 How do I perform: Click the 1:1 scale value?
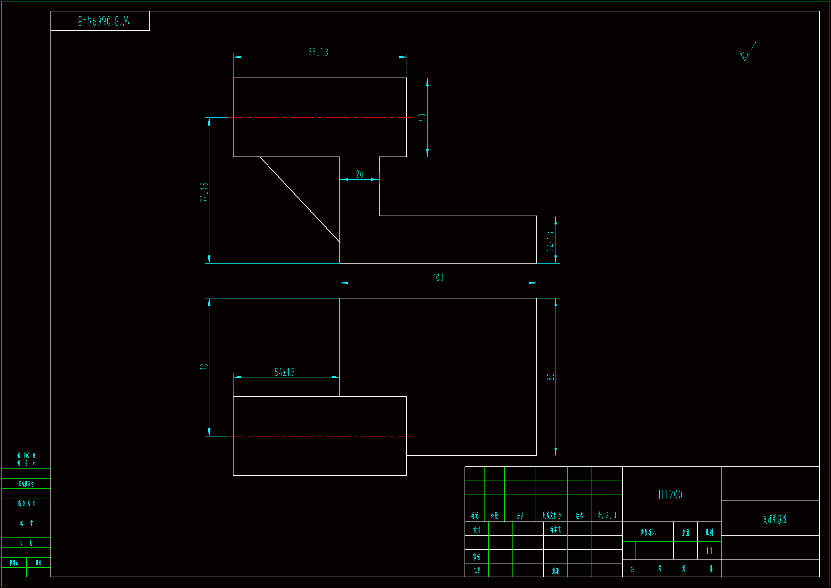[709, 551]
